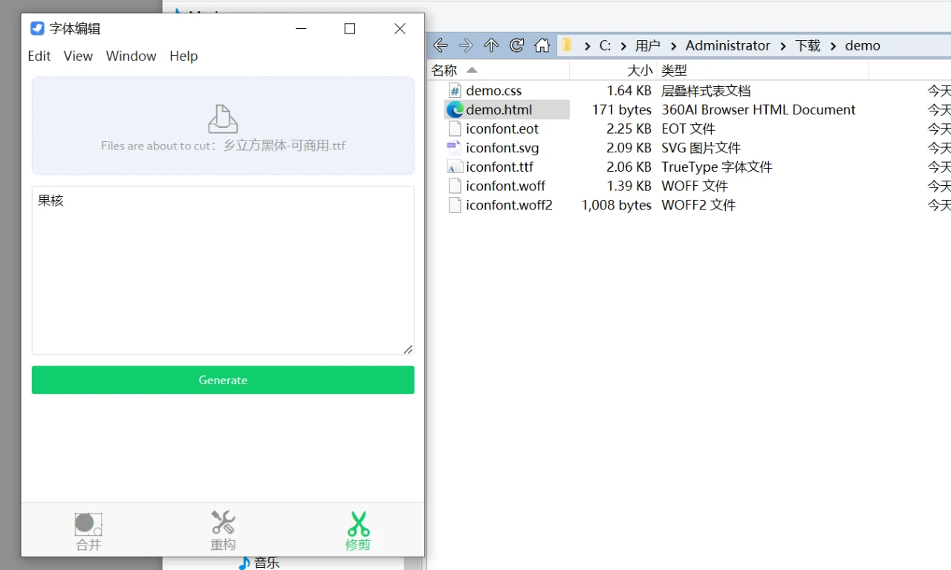The height and width of the screenshot is (570, 951).
Task: Go back in the file explorer
Action: click(x=441, y=45)
